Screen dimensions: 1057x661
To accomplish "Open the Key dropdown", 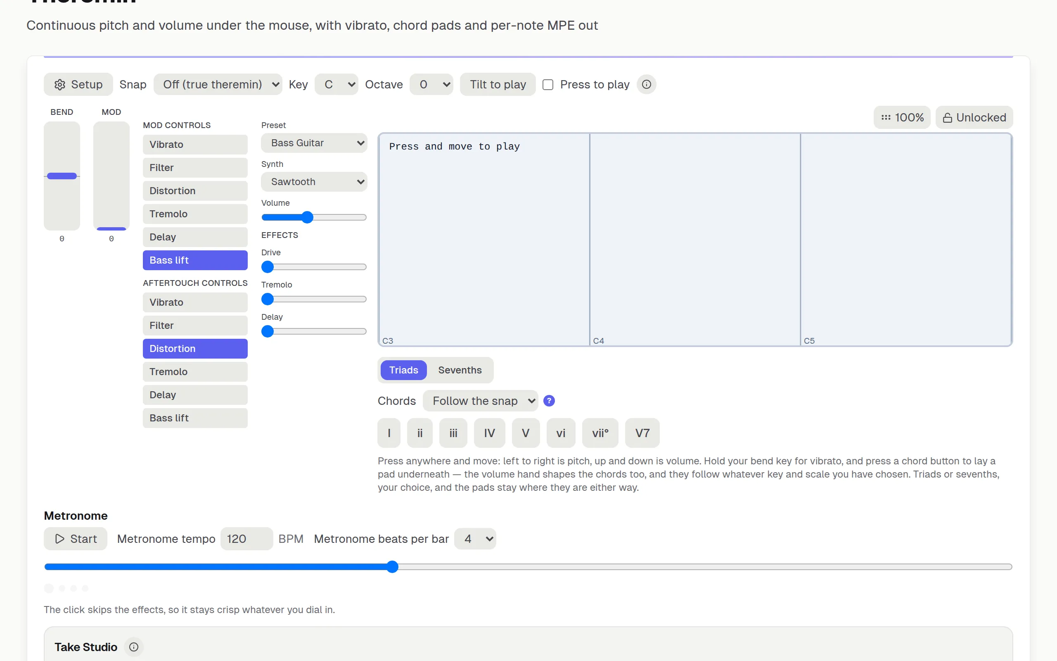I will click(x=337, y=84).
